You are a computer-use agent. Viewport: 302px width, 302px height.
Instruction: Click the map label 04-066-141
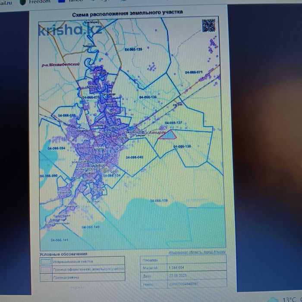(60, 240)
